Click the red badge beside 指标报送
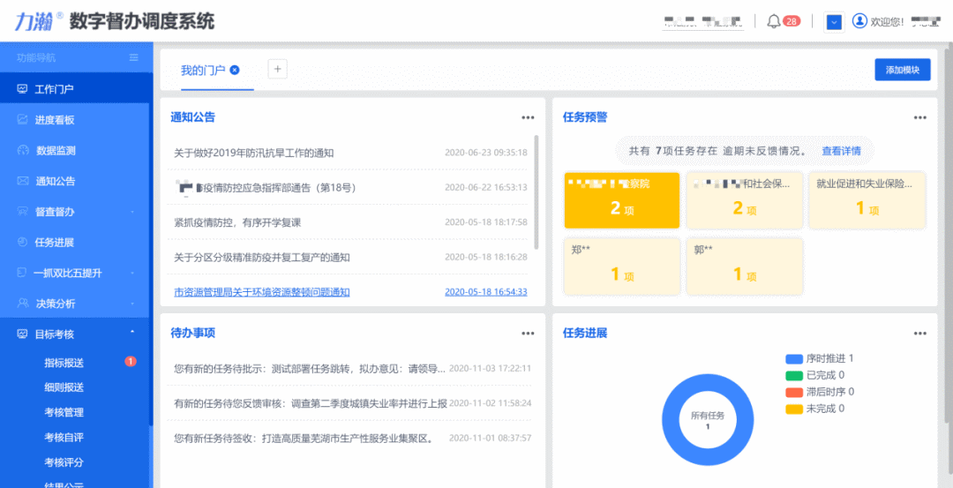 [x=130, y=362]
